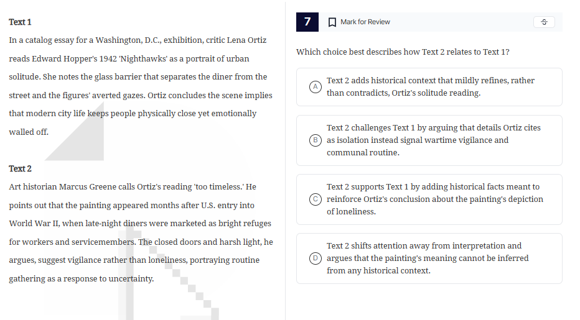Click the question prompt about Text 2 relating
580x320 pixels.
point(403,52)
